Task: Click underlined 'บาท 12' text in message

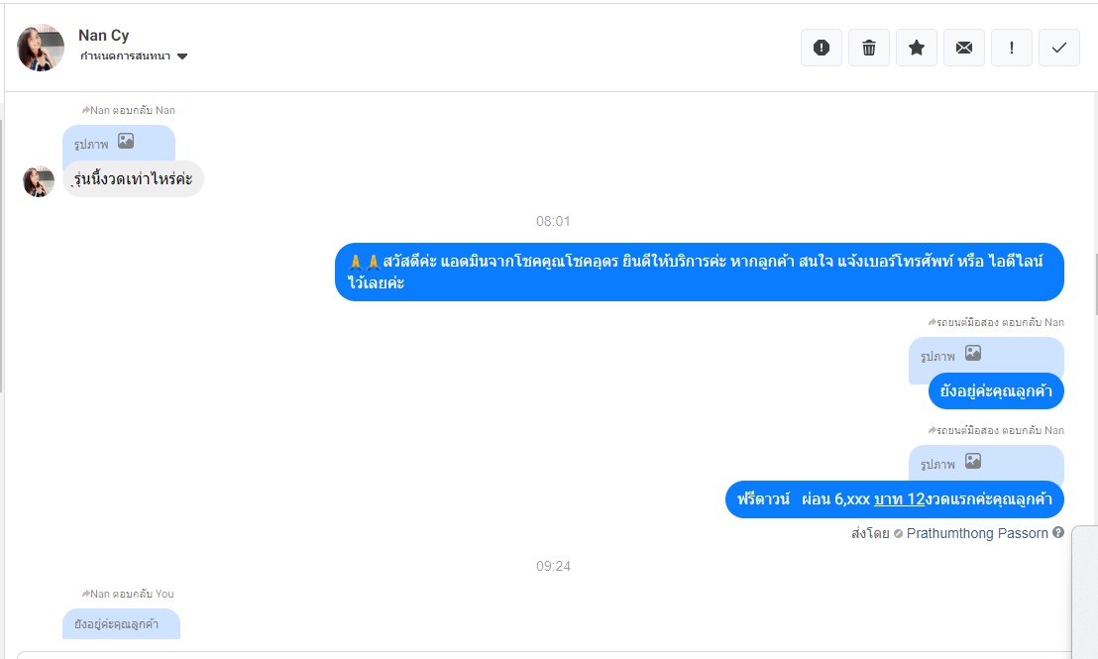Action: 900,499
